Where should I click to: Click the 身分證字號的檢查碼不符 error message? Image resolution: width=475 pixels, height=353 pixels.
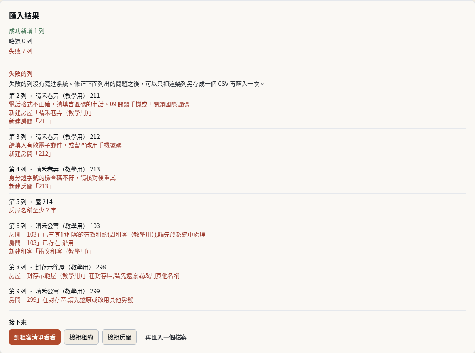pos(62,178)
